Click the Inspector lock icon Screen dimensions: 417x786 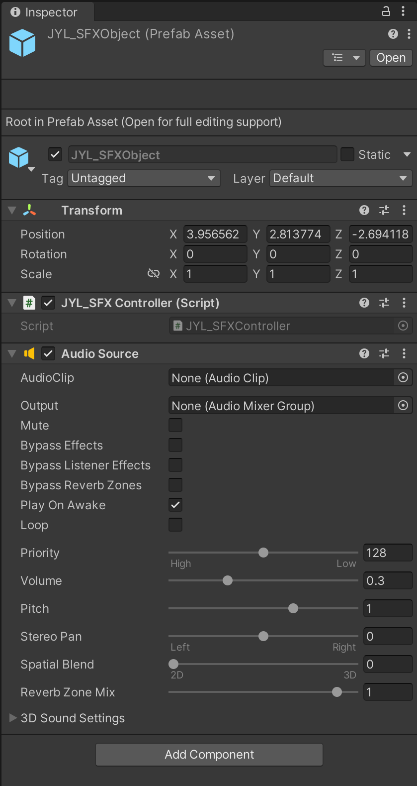pos(386,11)
